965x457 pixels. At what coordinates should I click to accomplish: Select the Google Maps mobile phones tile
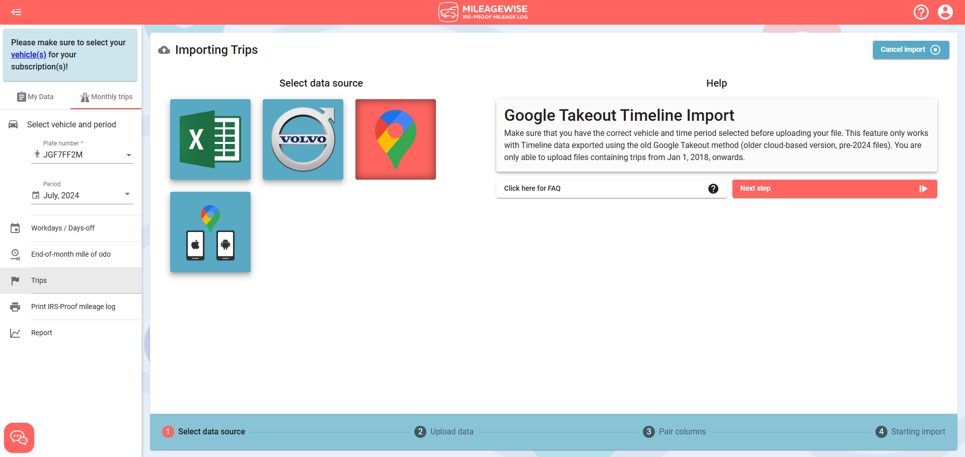pos(210,232)
